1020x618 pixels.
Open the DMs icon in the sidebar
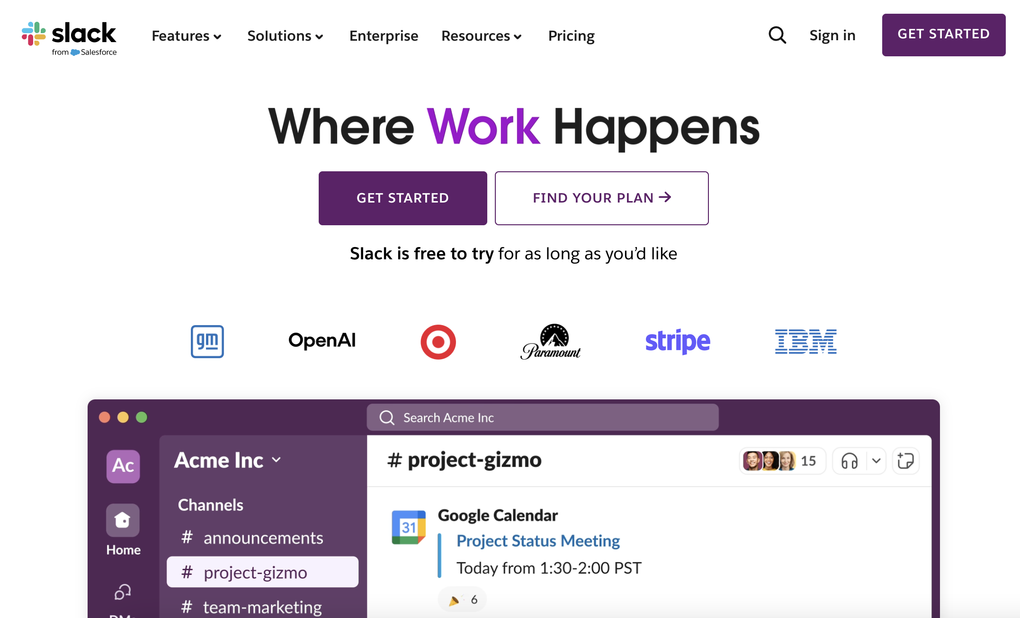coord(123,592)
